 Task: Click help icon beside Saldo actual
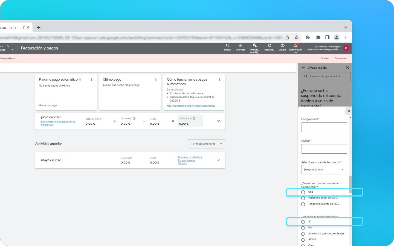(194, 118)
